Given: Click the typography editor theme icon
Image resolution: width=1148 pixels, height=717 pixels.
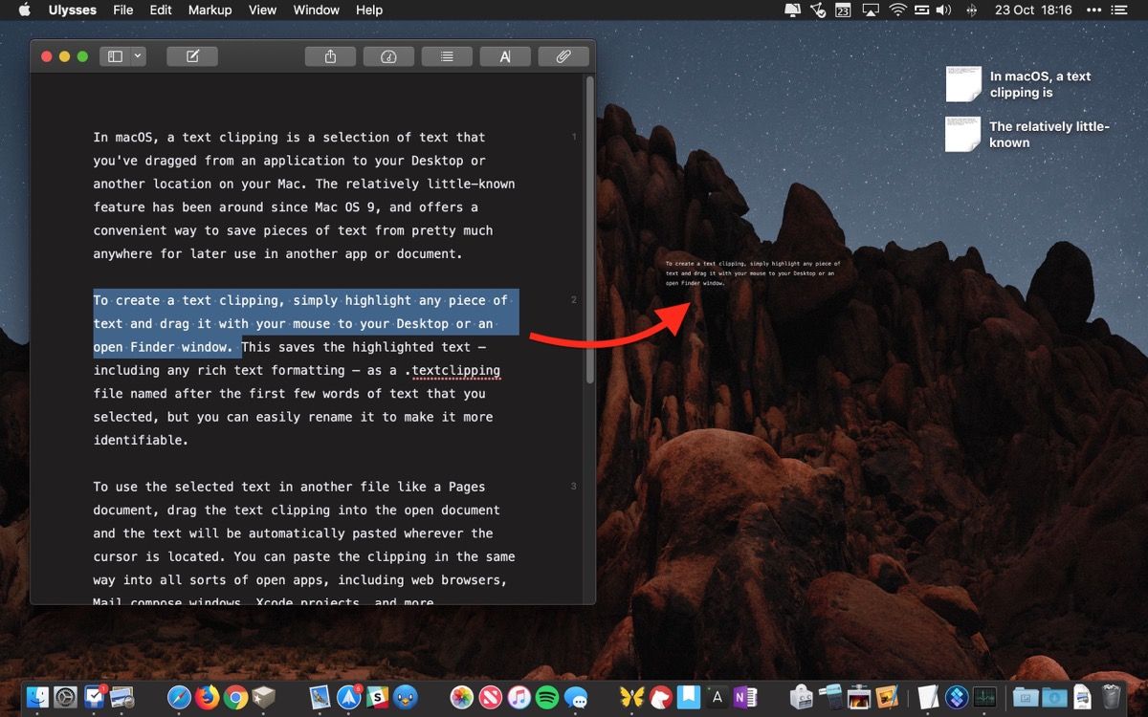Looking at the screenshot, I should tap(505, 57).
